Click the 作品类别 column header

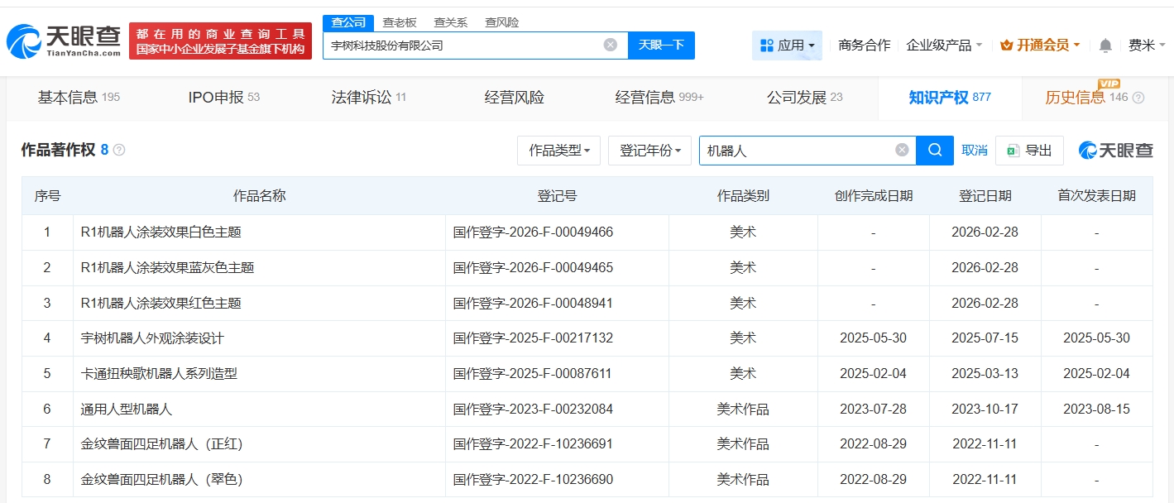[x=743, y=196]
